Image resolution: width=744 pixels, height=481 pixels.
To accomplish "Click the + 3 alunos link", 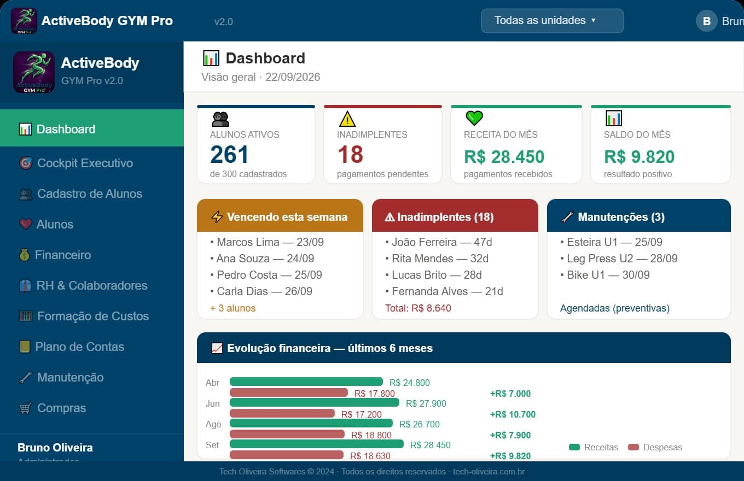I will point(233,308).
